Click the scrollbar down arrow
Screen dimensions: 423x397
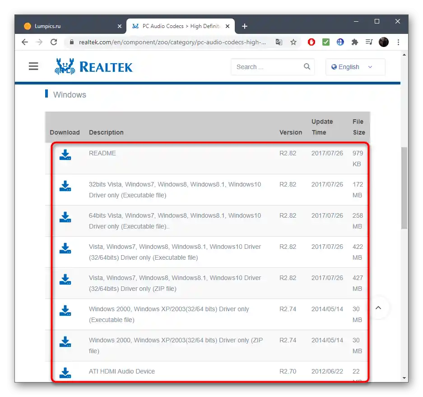(x=404, y=378)
